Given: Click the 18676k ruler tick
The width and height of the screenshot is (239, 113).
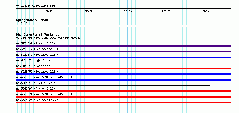Looking at the screenshot, I should pos(49,11).
